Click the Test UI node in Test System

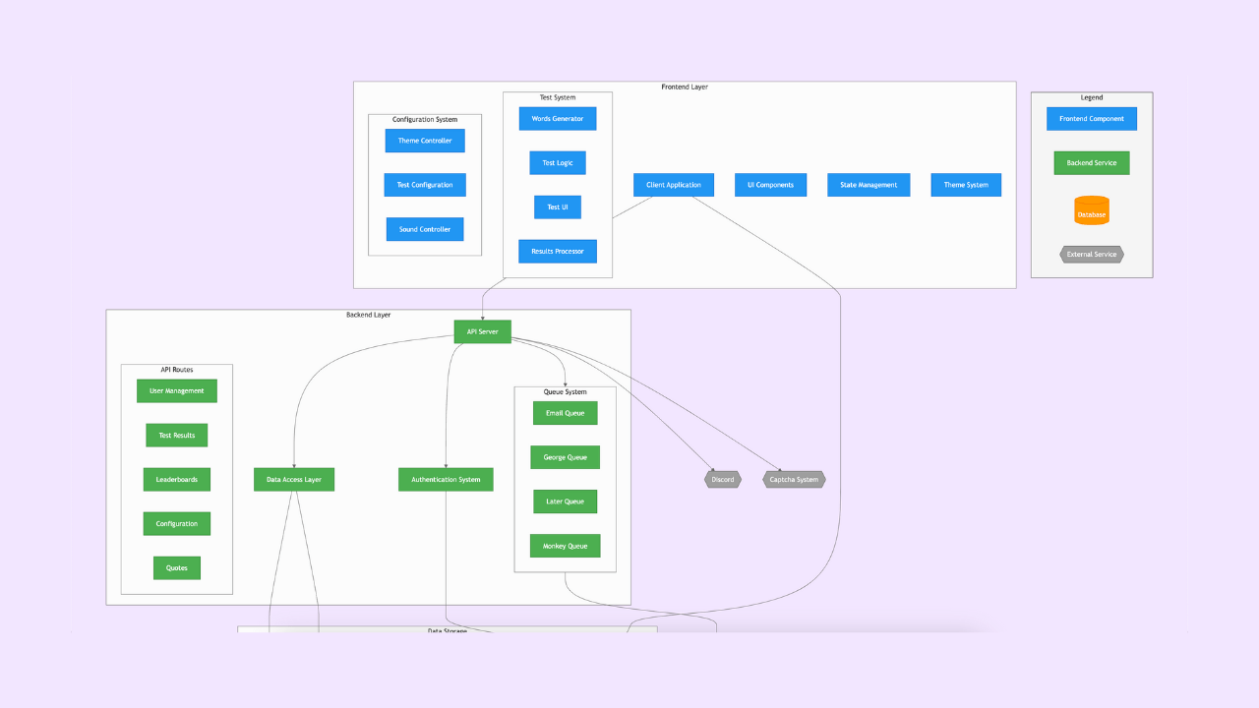coord(558,206)
